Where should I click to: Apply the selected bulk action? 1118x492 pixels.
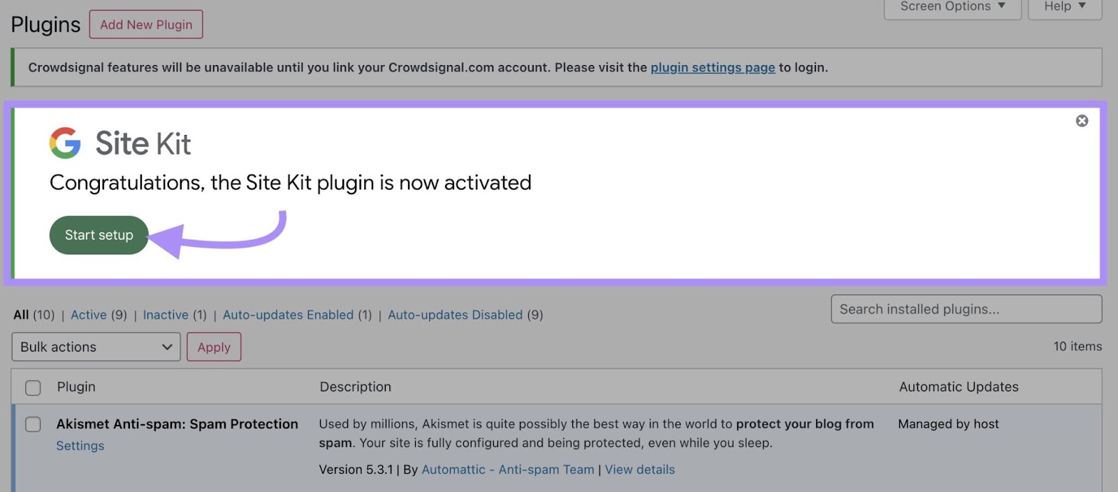[x=214, y=347]
